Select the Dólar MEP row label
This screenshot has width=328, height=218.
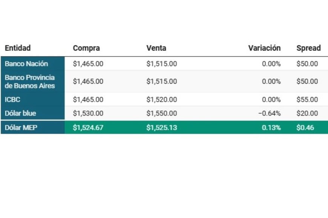click(x=21, y=127)
